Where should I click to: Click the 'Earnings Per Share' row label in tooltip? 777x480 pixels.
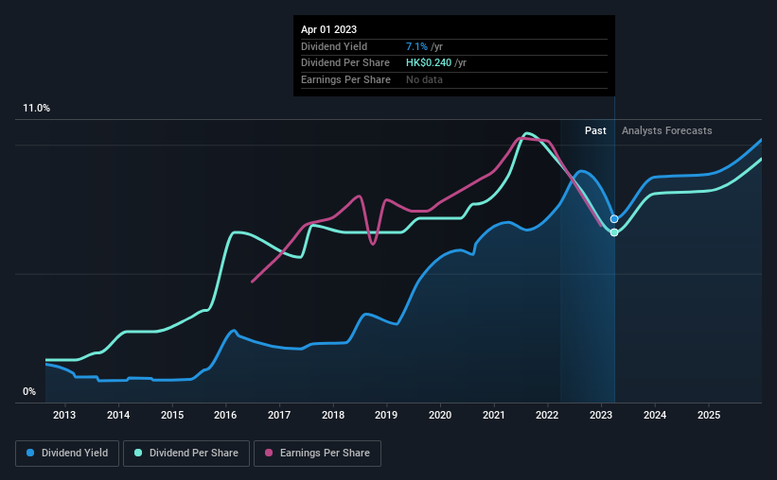345,79
